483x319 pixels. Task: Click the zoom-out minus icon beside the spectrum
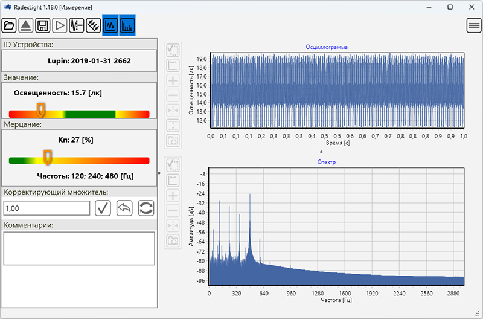coord(173,211)
